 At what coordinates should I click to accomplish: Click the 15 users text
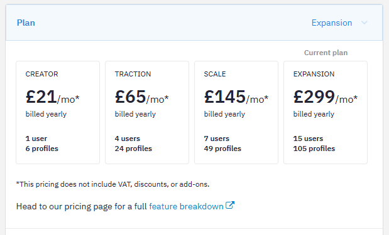point(308,138)
